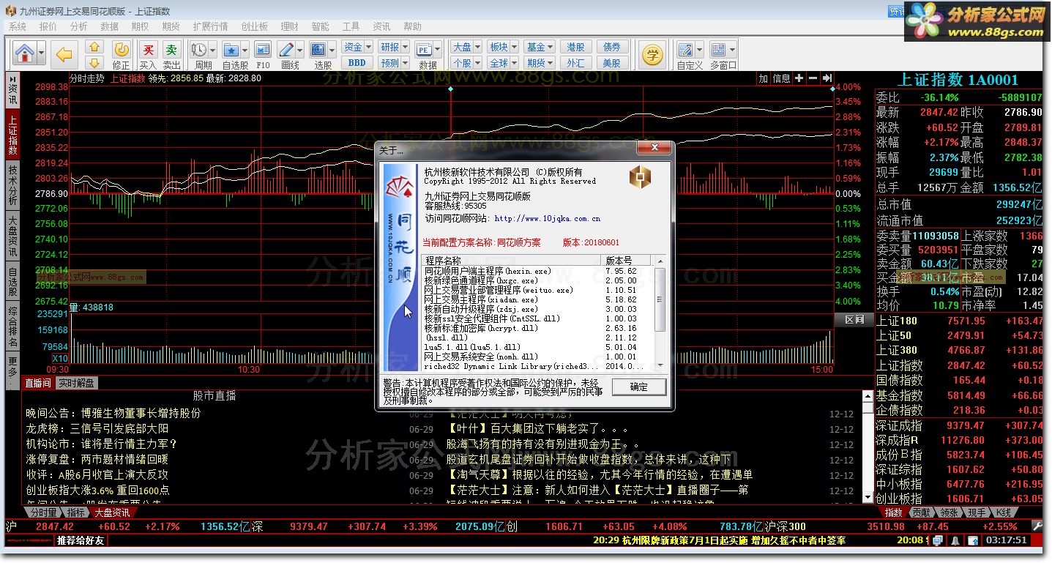
Task: Select row 网上交易主程序(xiadan.exe) in dialog
Action: click(x=539, y=299)
